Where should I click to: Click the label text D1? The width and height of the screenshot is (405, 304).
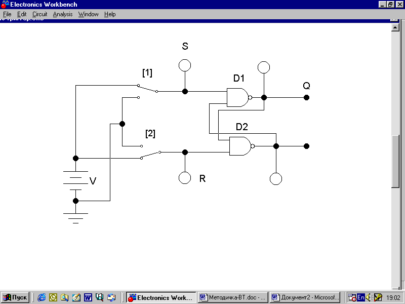pos(239,78)
